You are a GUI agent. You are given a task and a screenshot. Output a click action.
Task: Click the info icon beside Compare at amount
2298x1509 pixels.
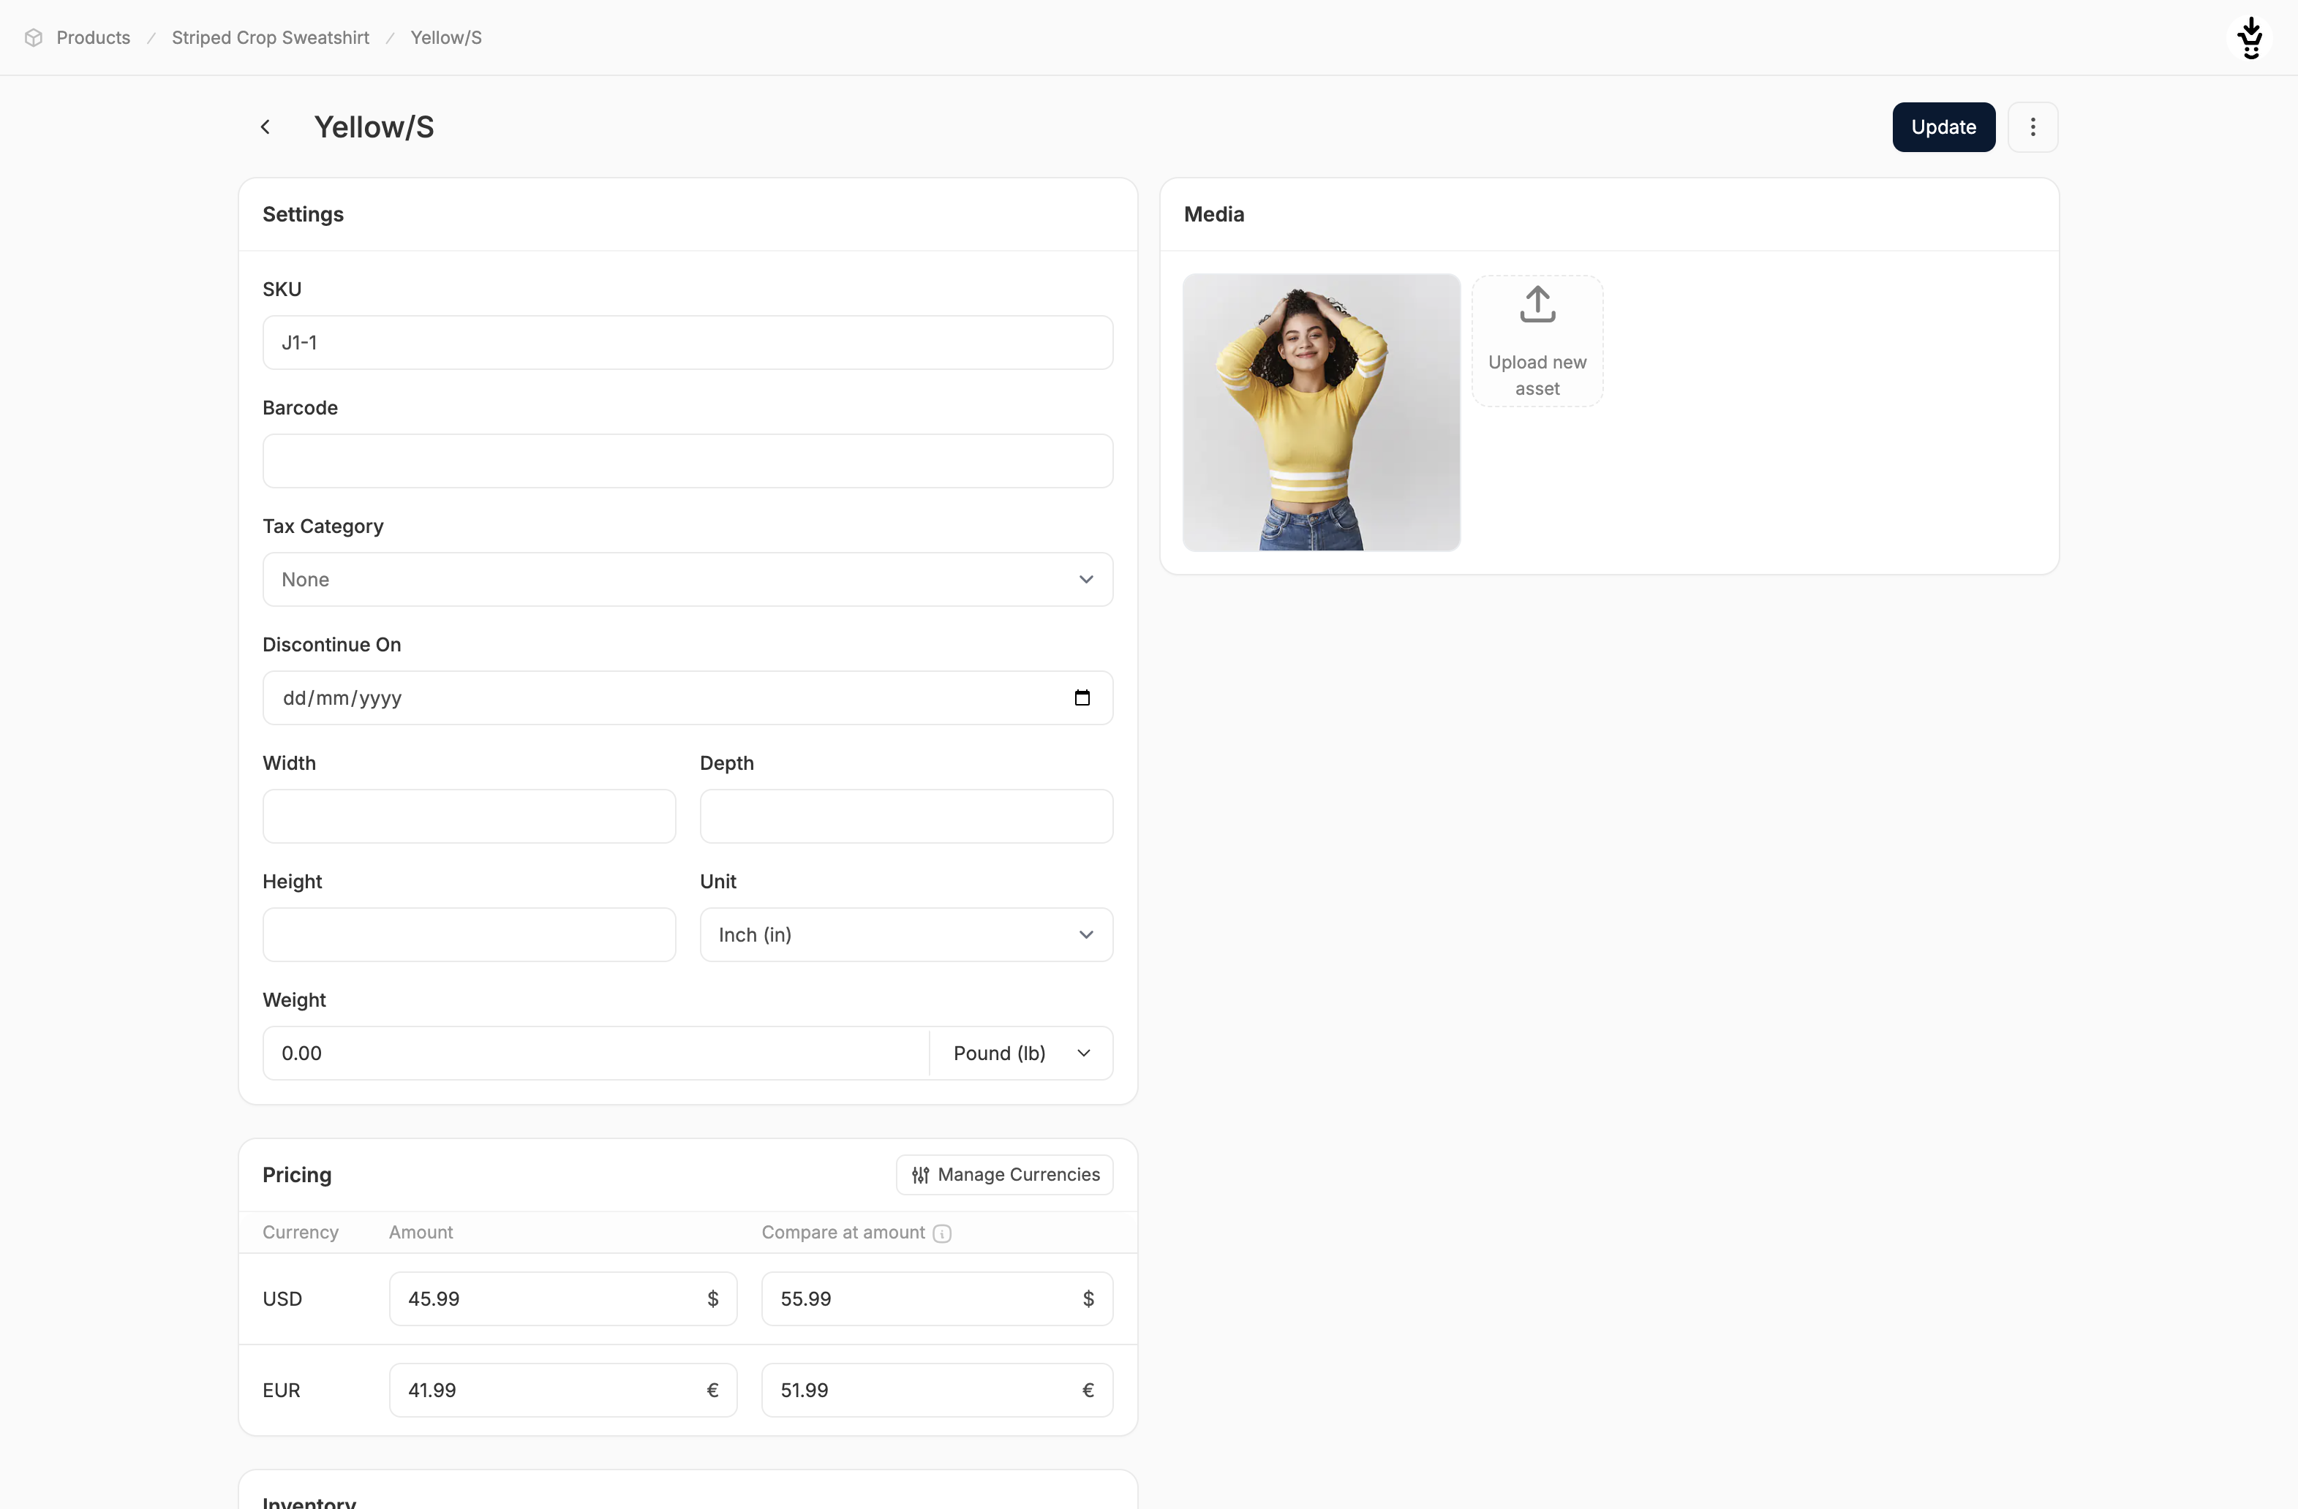[942, 1234]
